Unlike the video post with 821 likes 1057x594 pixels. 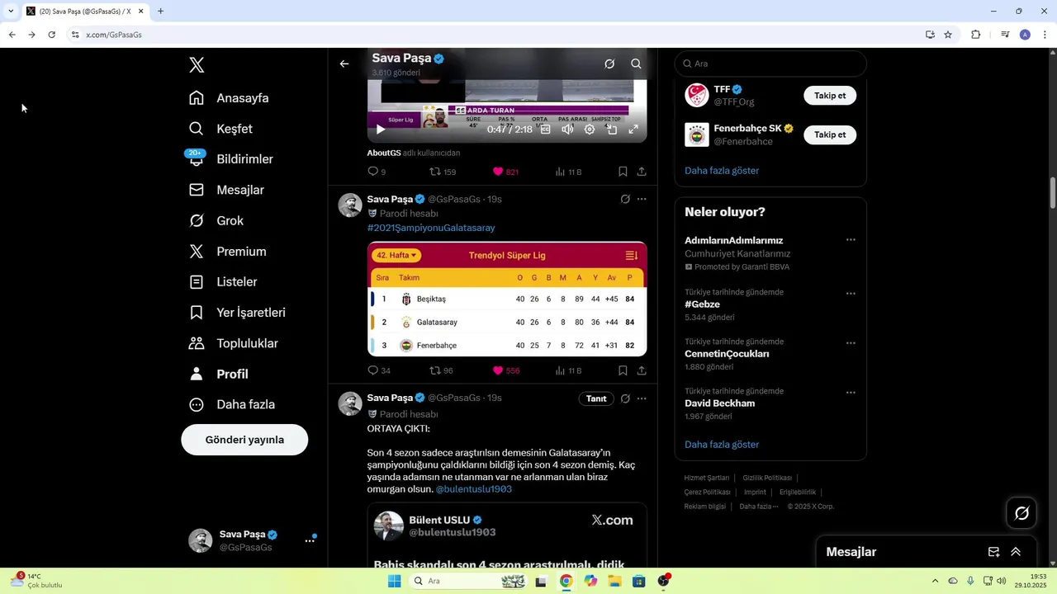tap(505, 172)
